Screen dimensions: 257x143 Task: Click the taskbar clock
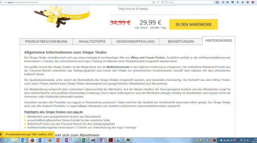tap(254, 140)
